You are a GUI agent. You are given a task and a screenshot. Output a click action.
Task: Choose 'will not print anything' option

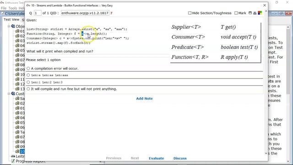[x=28, y=89]
